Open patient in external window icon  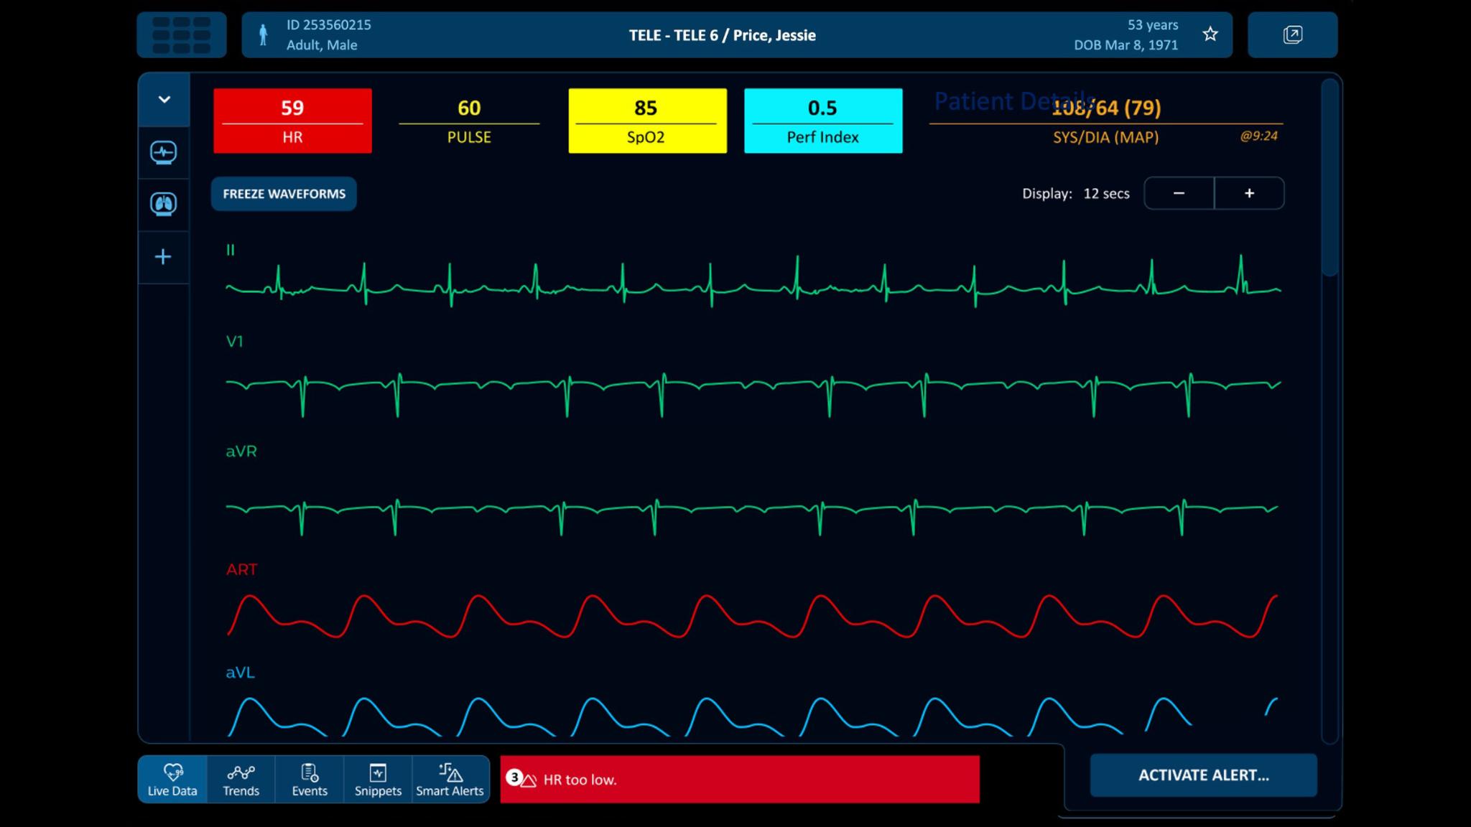[1292, 34]
